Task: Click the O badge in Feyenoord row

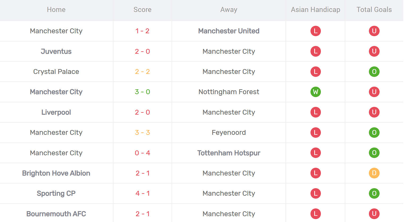Action: click(x=374, y=132)
